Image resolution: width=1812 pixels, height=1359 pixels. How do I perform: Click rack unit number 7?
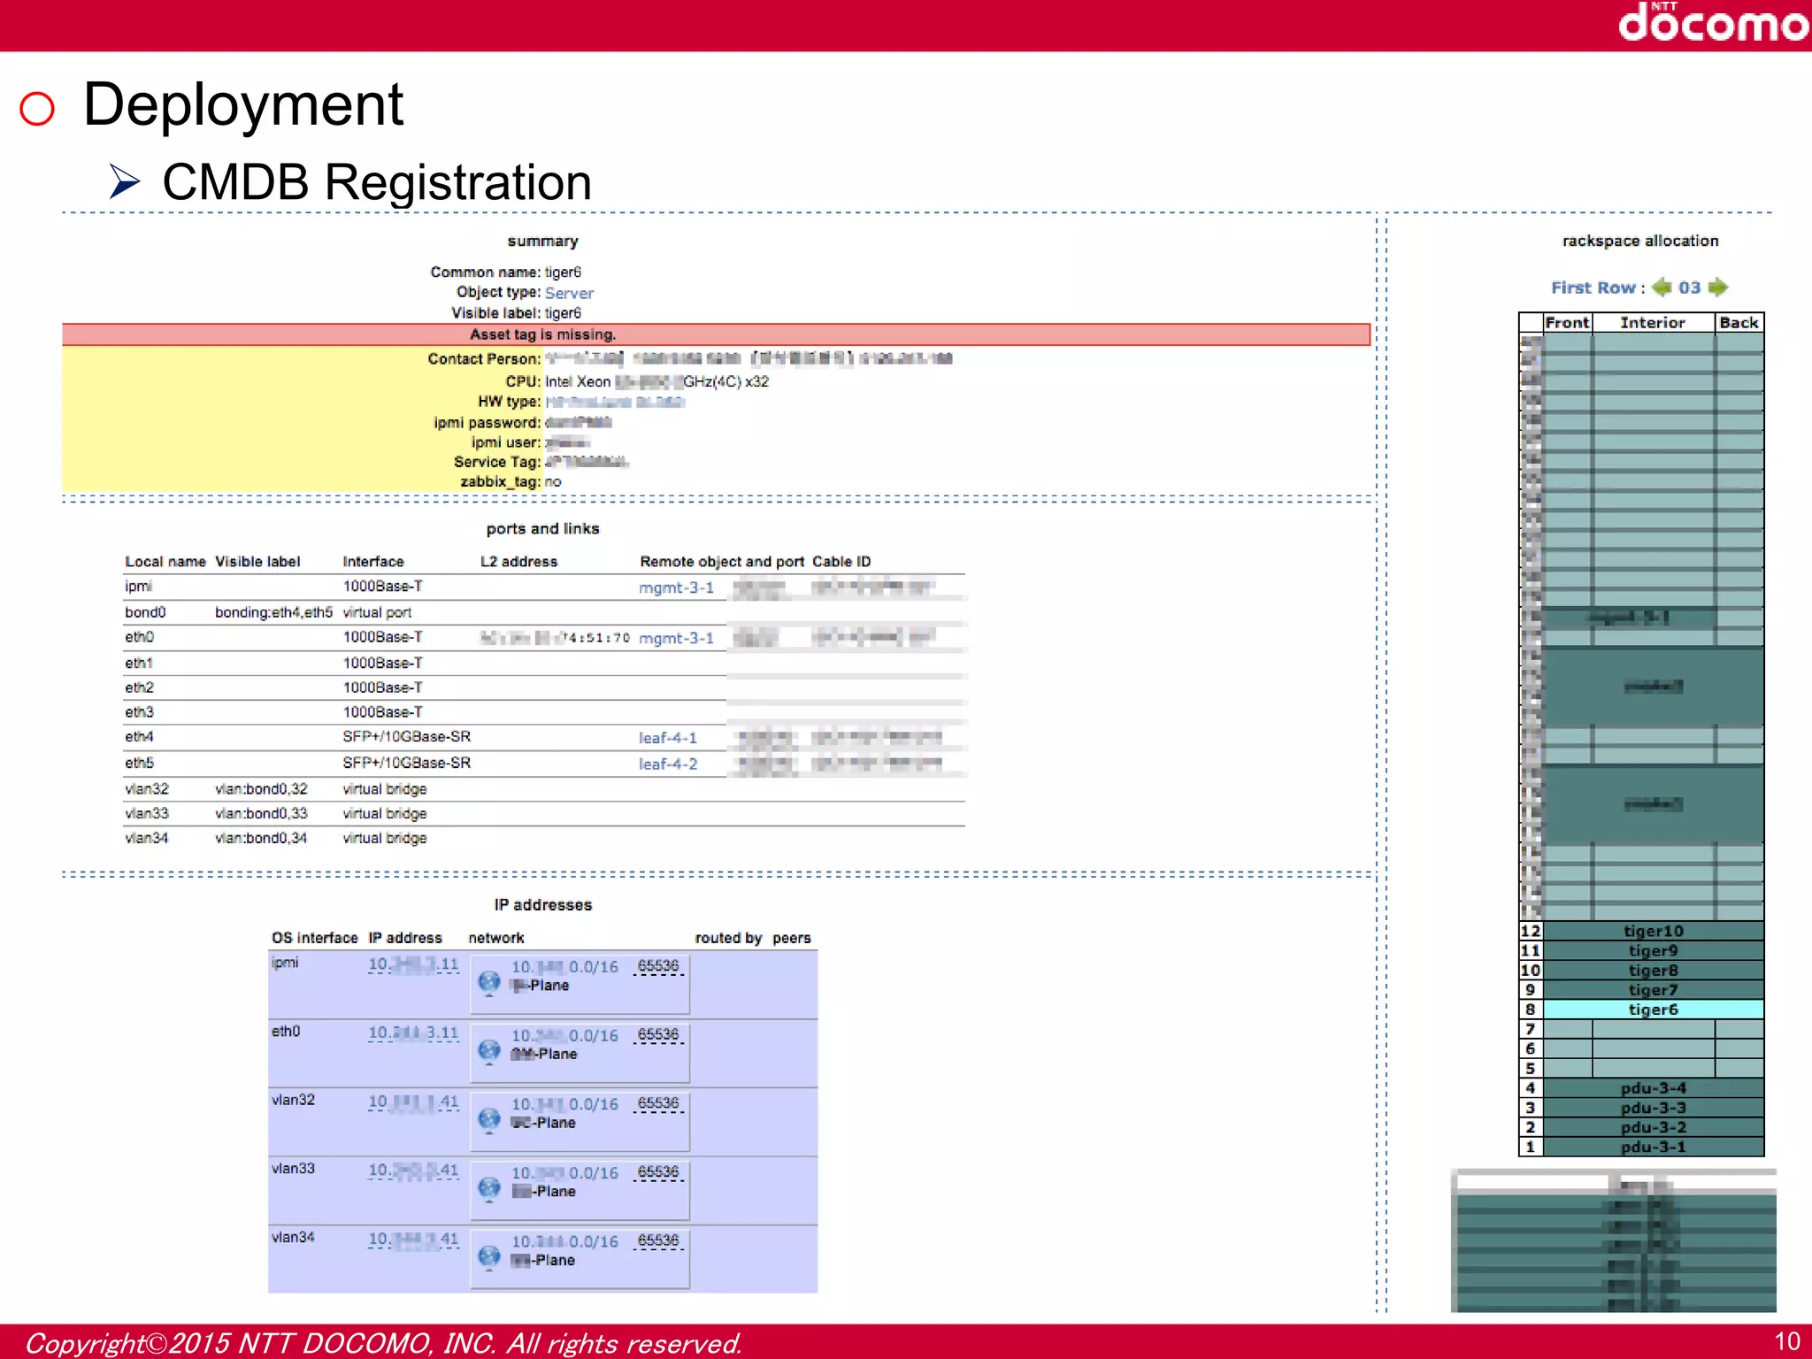pyautogui.click(x=1531, y=1029)
